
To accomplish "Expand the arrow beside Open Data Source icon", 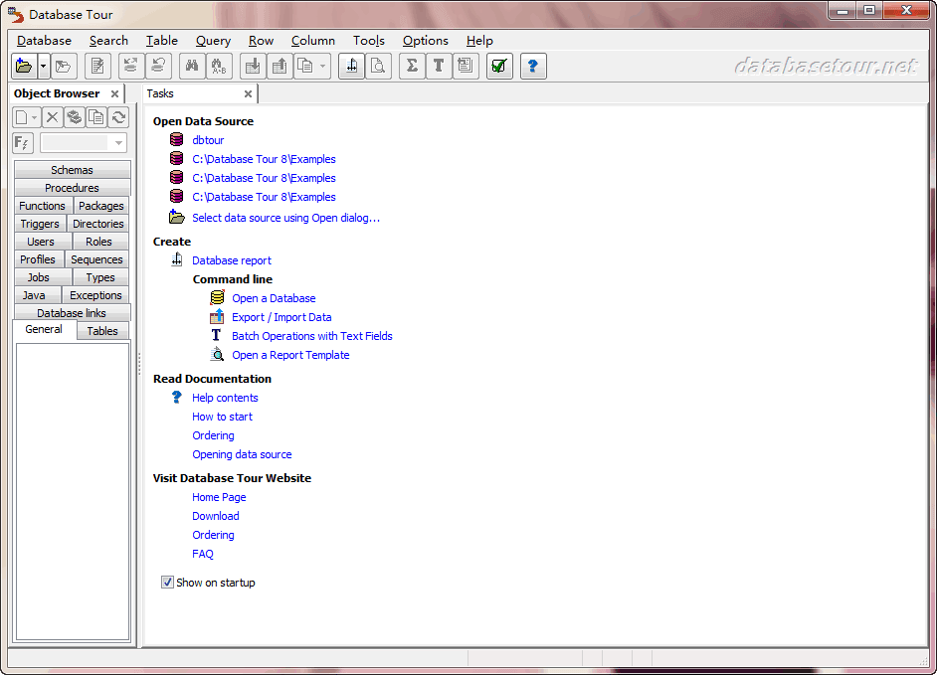I will click(44, 67).
